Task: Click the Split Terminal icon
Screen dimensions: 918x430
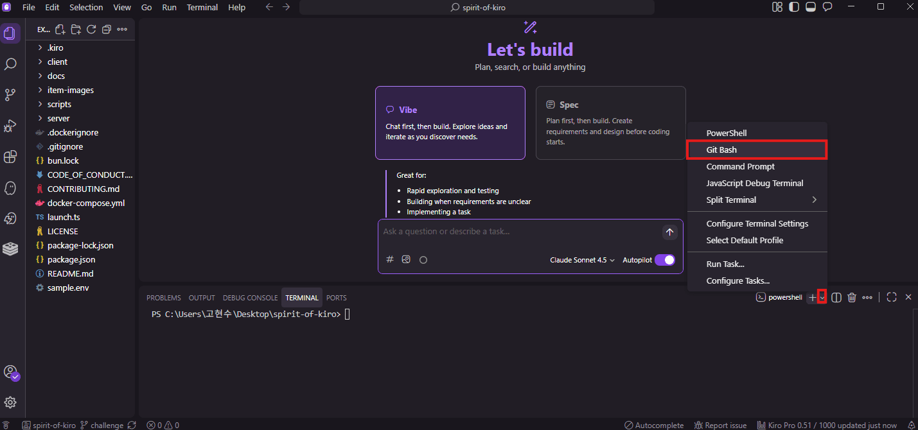Action: tap(836, 297)
